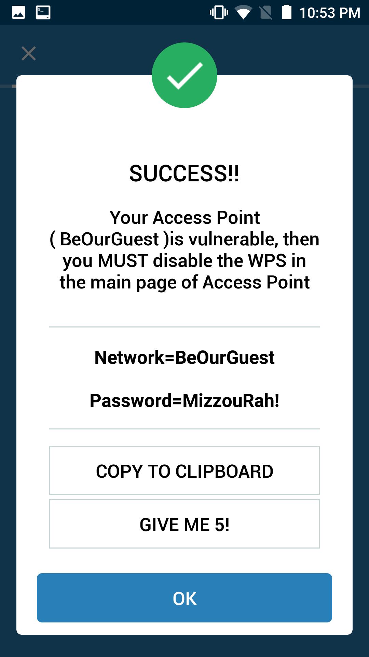Tap the vibrate mode status icon
The width and height of the screenshot is (369, 657).
pyautogui.click(x=219, y=13)
